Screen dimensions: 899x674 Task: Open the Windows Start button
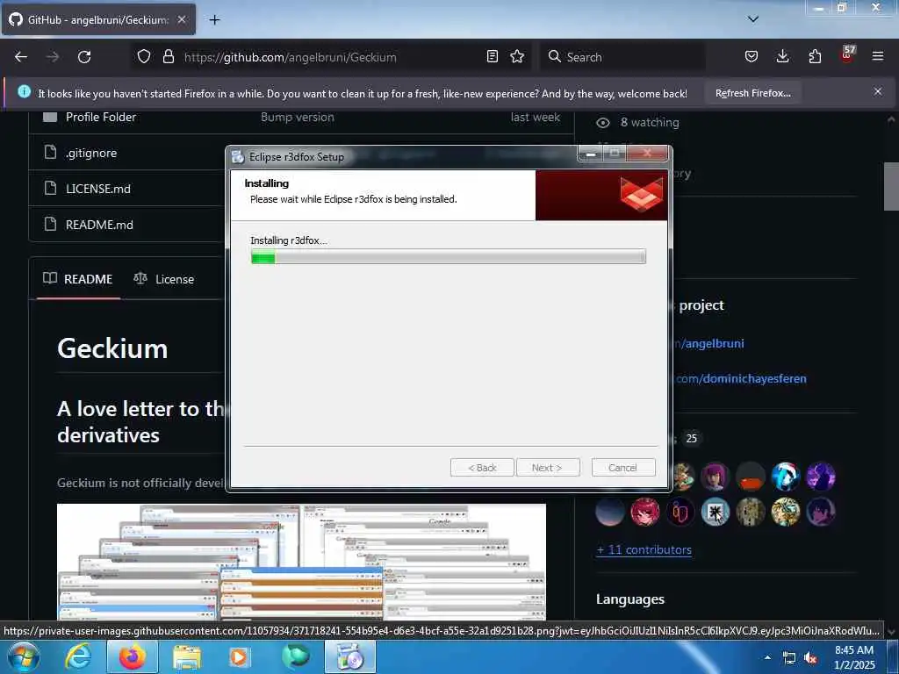[24, 656]
